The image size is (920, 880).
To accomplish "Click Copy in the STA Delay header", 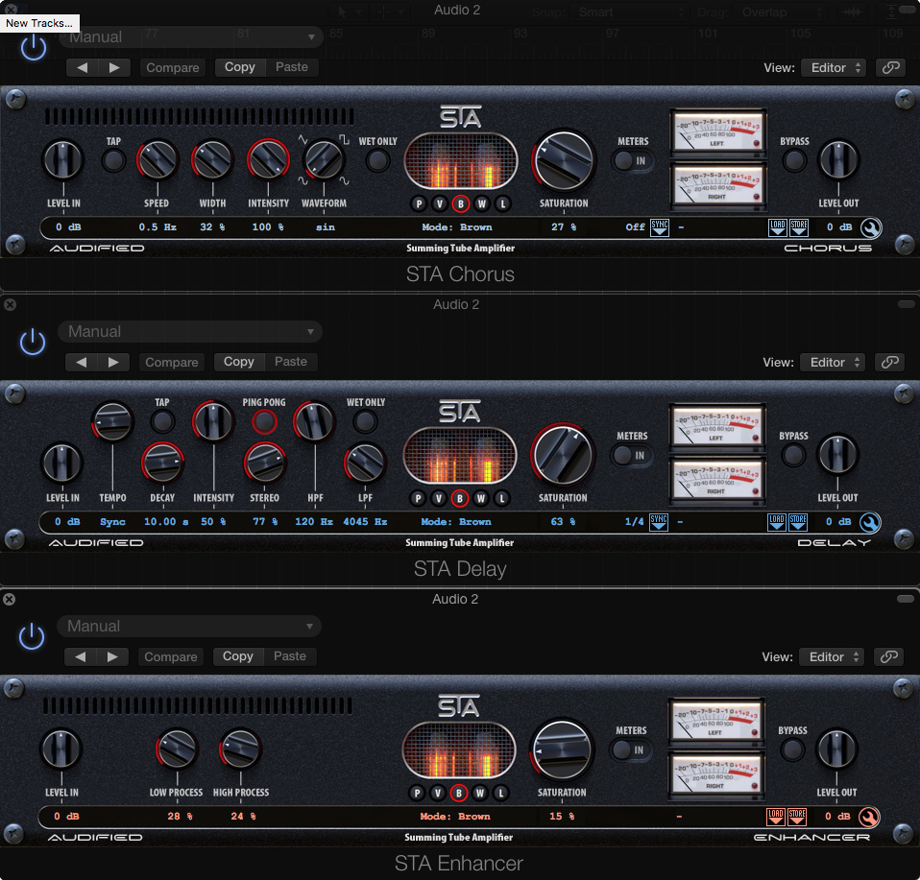I will click(239, 362).
